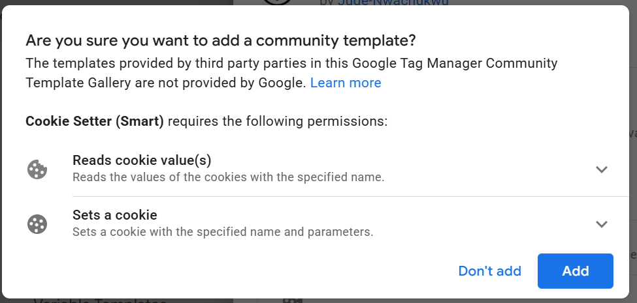Click the Sets a cookie icon
This screenshot has height=303, width=637.
pos(37,224)
